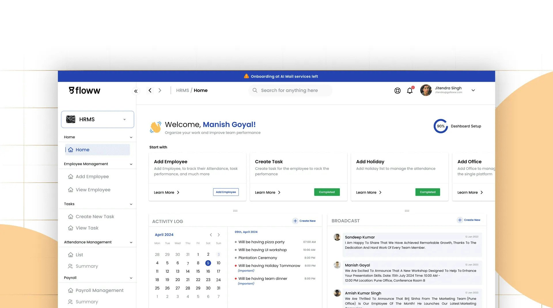Viewport: 553px width, 308px height.
Task: Open the user account dropdown arrow
Action: point(473,90)
